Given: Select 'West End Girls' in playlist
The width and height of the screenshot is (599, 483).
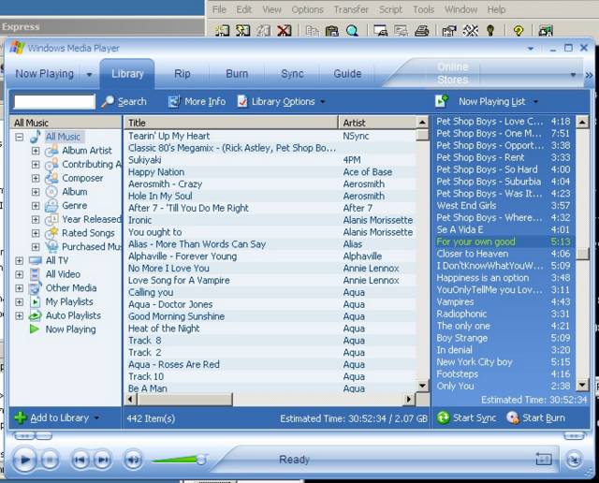Looking at the screenshot, I should [504, 206].
